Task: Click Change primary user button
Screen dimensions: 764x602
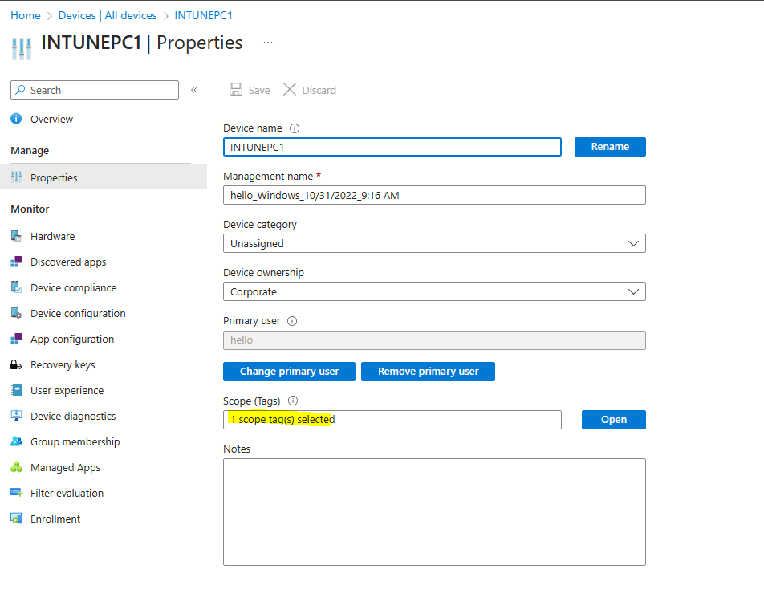Action: [x=289, y=372]
